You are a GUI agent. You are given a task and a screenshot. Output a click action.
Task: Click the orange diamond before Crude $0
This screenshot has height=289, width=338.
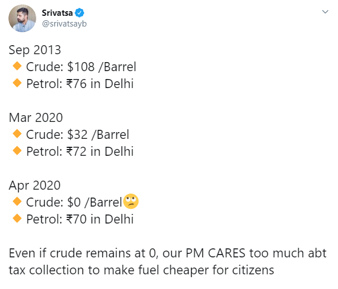click(17, 202)
